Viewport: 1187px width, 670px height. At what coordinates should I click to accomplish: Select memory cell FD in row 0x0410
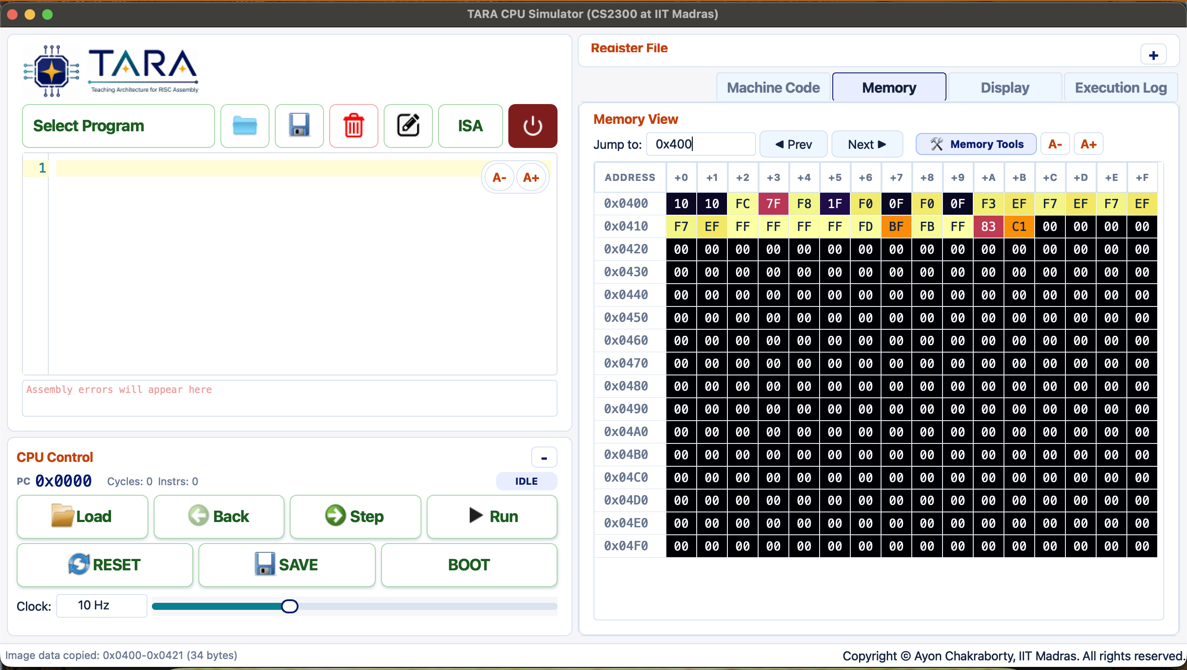(865, 227)
